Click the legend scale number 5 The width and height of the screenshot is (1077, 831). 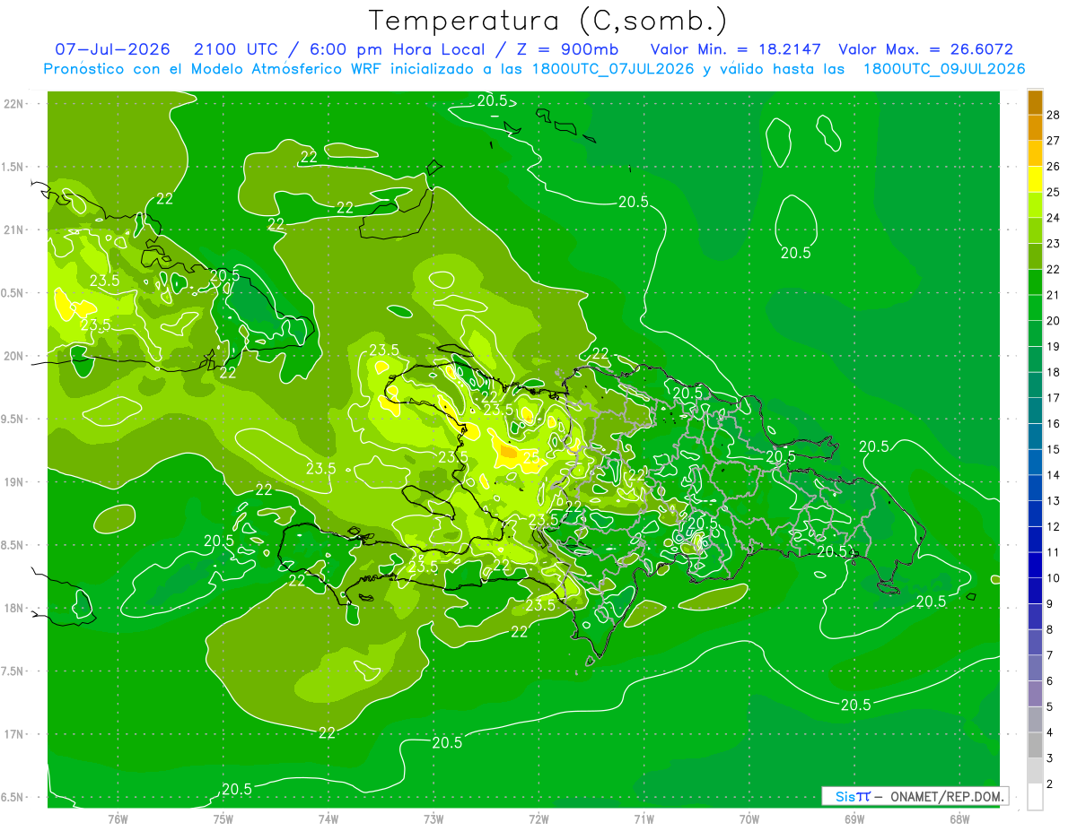[x=1051, y=707]
